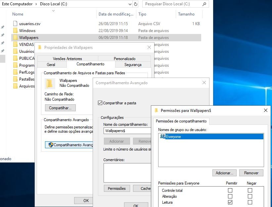Screen dimensions: 272x207
Task: Click the PastaBas folder icon
Action: (x=15, y=79)
